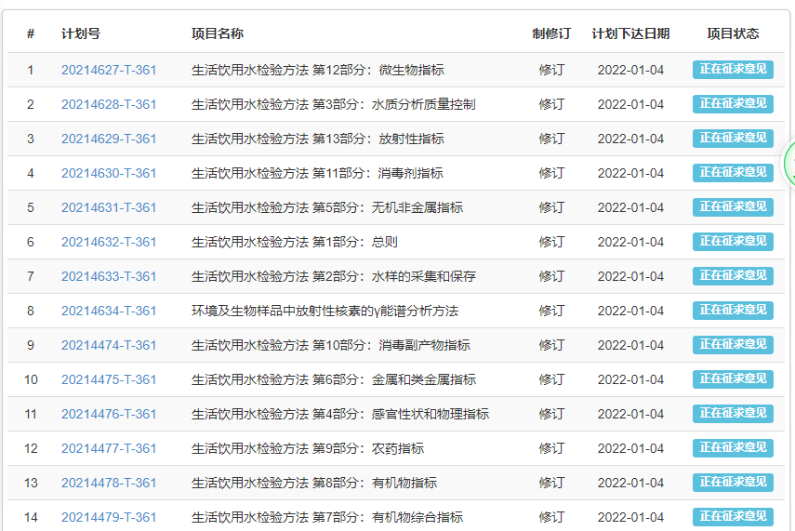Click the # column header

(x=31, y=34)
